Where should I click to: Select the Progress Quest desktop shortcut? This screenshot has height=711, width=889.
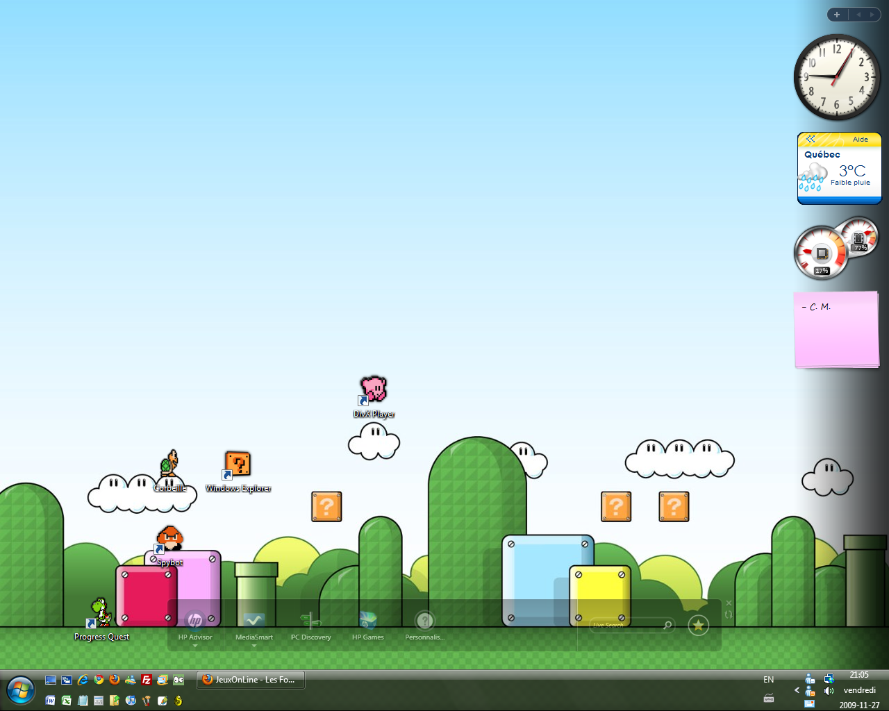(101, 619)
